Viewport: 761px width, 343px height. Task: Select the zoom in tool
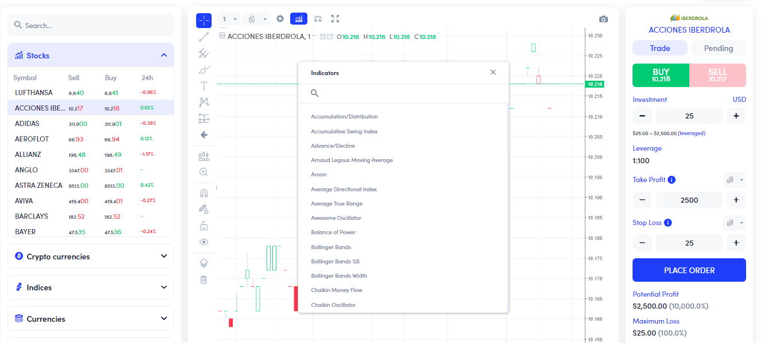click(204, 172)
